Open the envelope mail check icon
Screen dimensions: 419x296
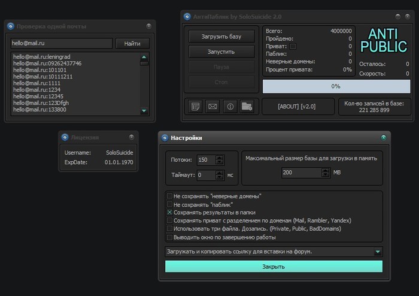[x=212, y=107]
